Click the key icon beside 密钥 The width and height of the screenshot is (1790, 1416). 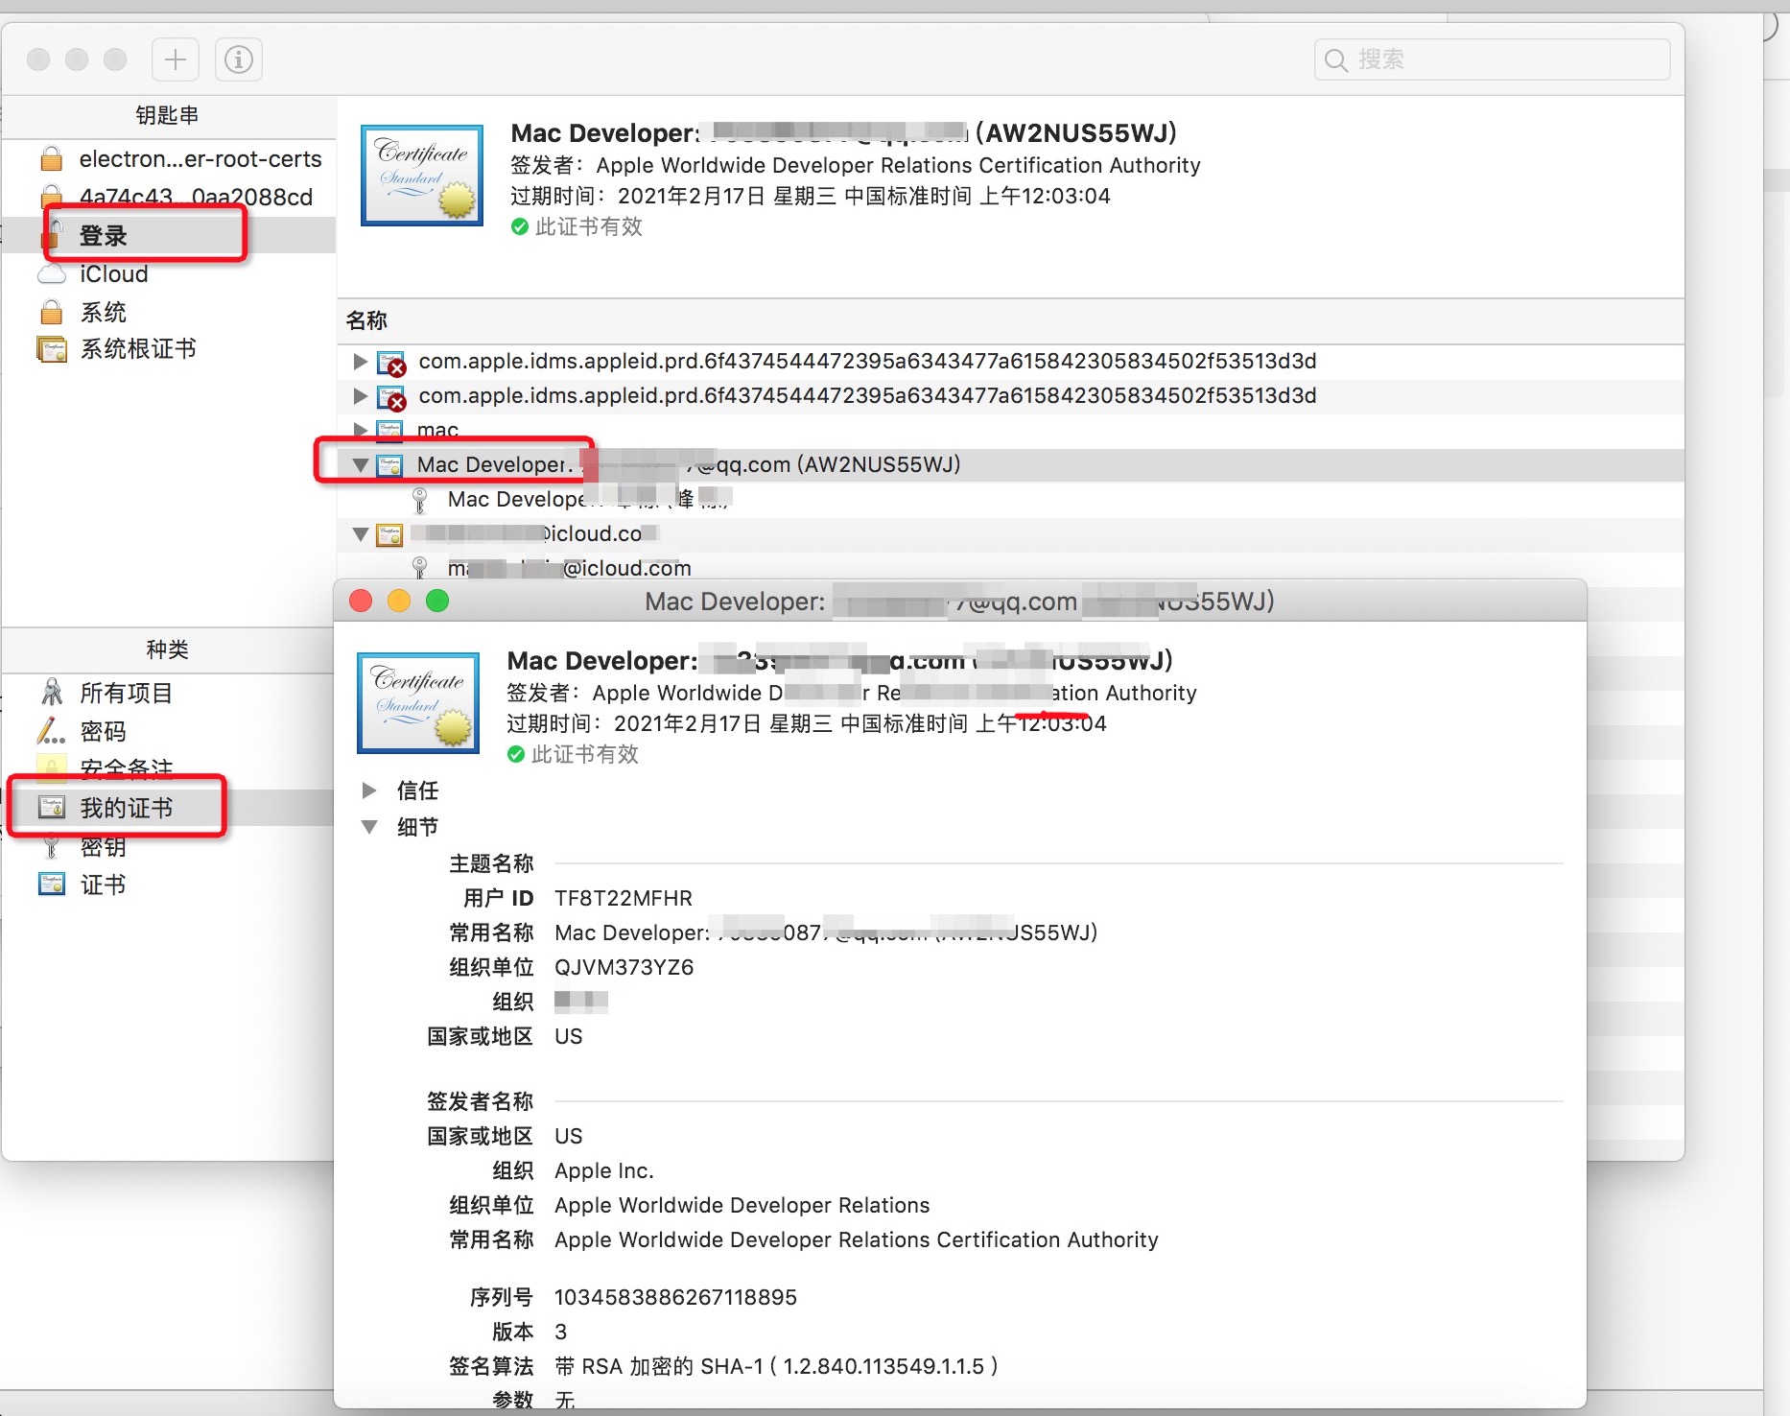52,846
